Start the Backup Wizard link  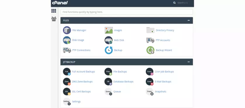[x=164, y=50]
